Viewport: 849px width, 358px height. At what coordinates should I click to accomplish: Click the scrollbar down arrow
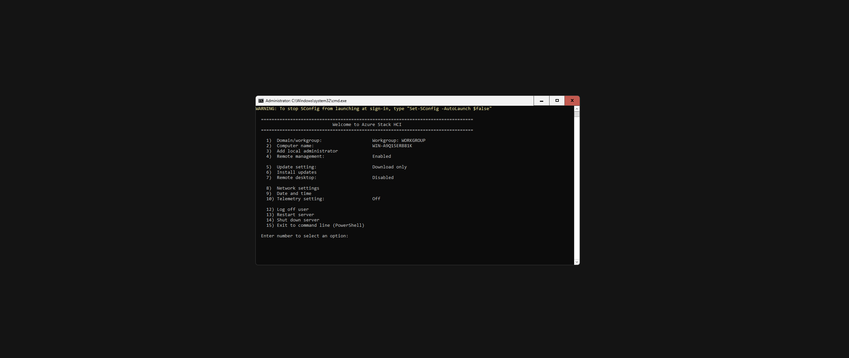pyautogui.click(x=577, y=262)
